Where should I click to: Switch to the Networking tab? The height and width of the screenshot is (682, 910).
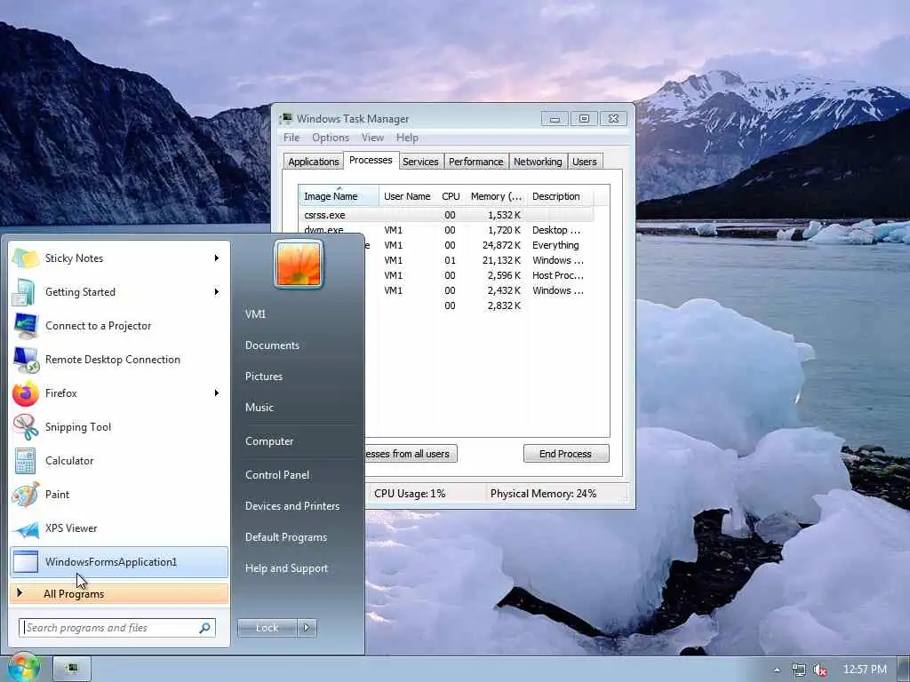[x=538, y=162]
